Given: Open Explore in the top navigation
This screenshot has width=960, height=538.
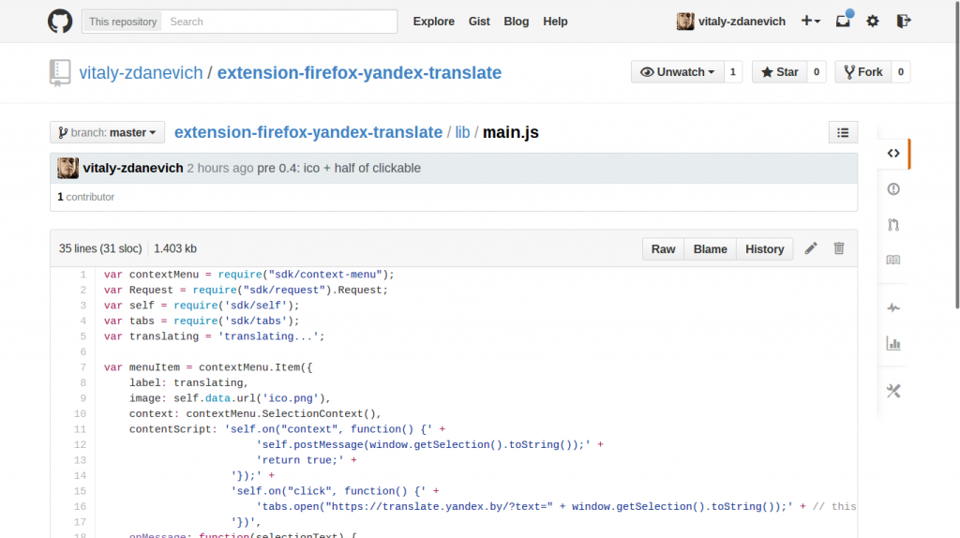Looking at the screenshot, I should click(433, 22).
